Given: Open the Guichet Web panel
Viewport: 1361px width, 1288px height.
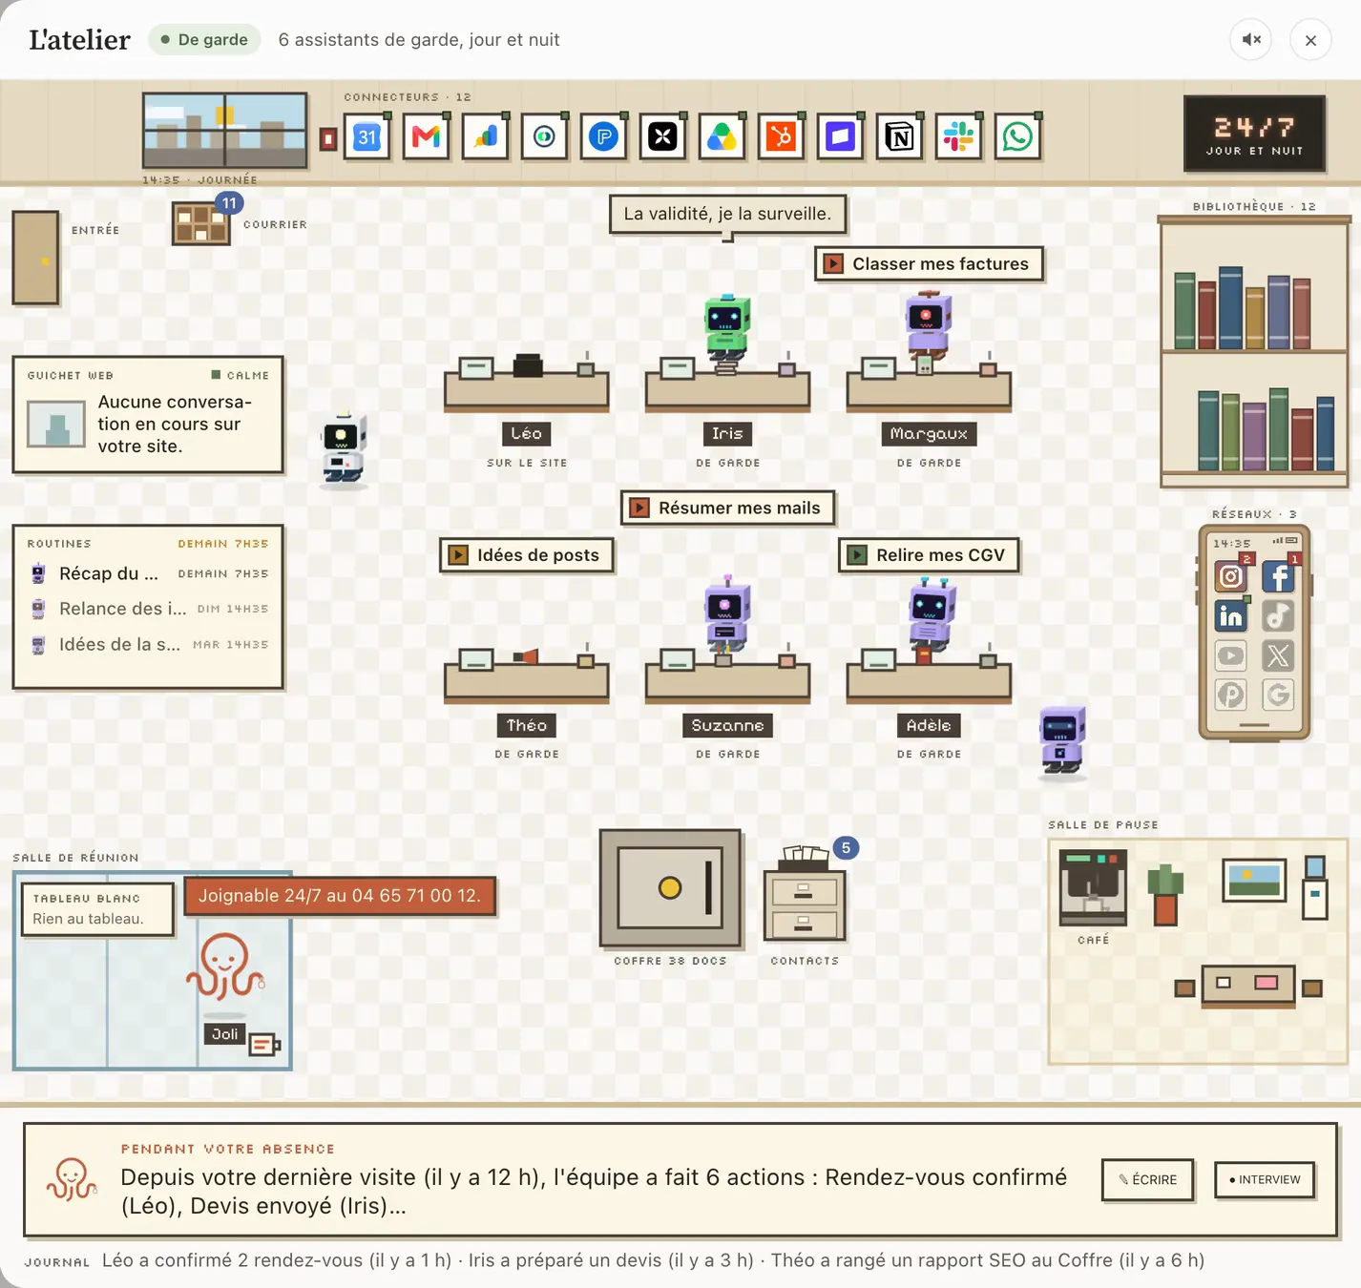Looking at the screenshot, I should (x=148, y=415).
